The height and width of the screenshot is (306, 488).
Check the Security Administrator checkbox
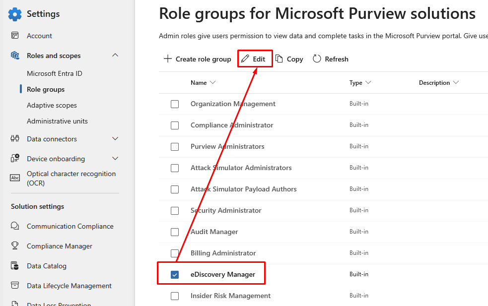pyautogui.click(x=175, y=211)
